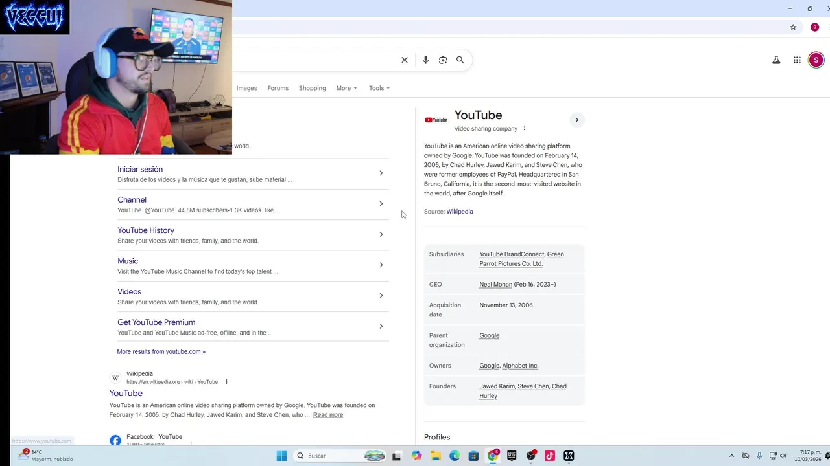The width and height of the screenshot is (830, 466).
Task: Switch to the Images tab
Action: tap(246, 88)
